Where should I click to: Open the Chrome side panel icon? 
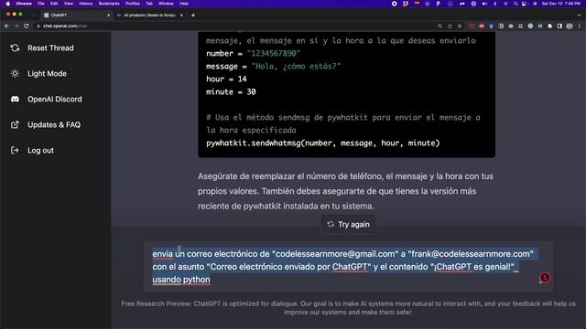pyautogui.click(x=559, y=26)
